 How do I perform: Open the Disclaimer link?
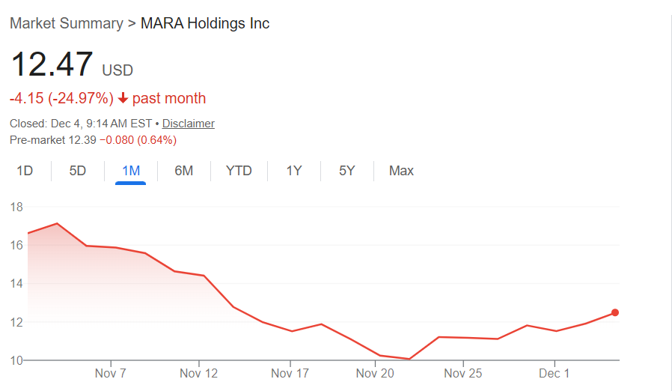coord(189,124)
